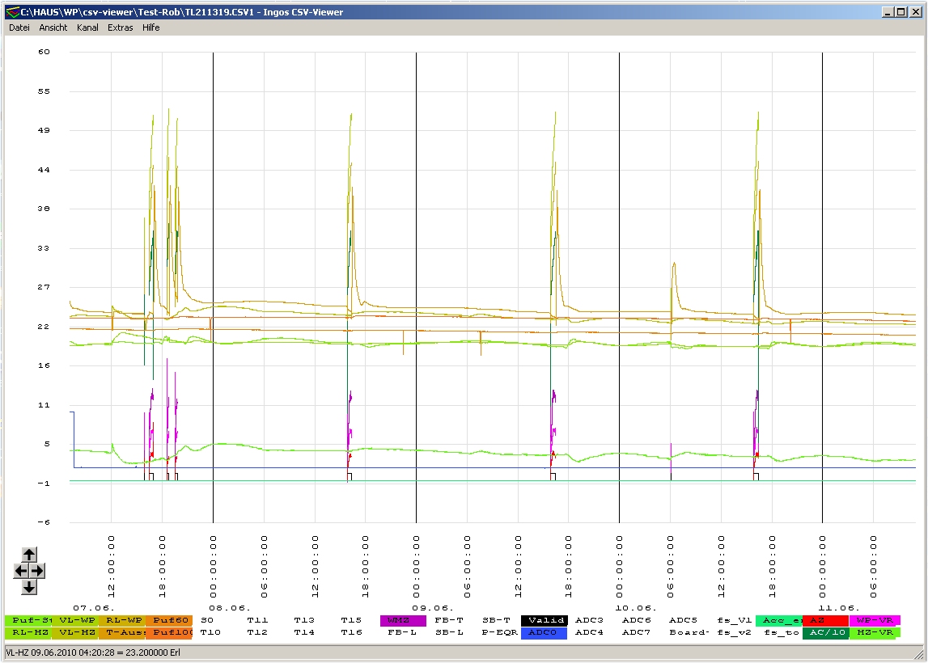Select the FB-T channel label
Screen dimensions: 928x663
tap(448, 620)
